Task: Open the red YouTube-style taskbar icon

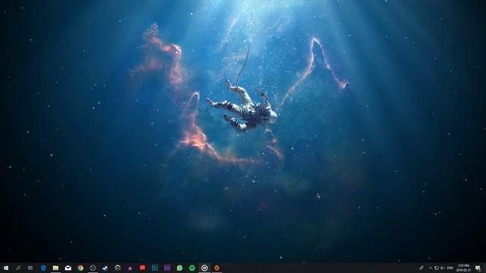Action: 142,268
